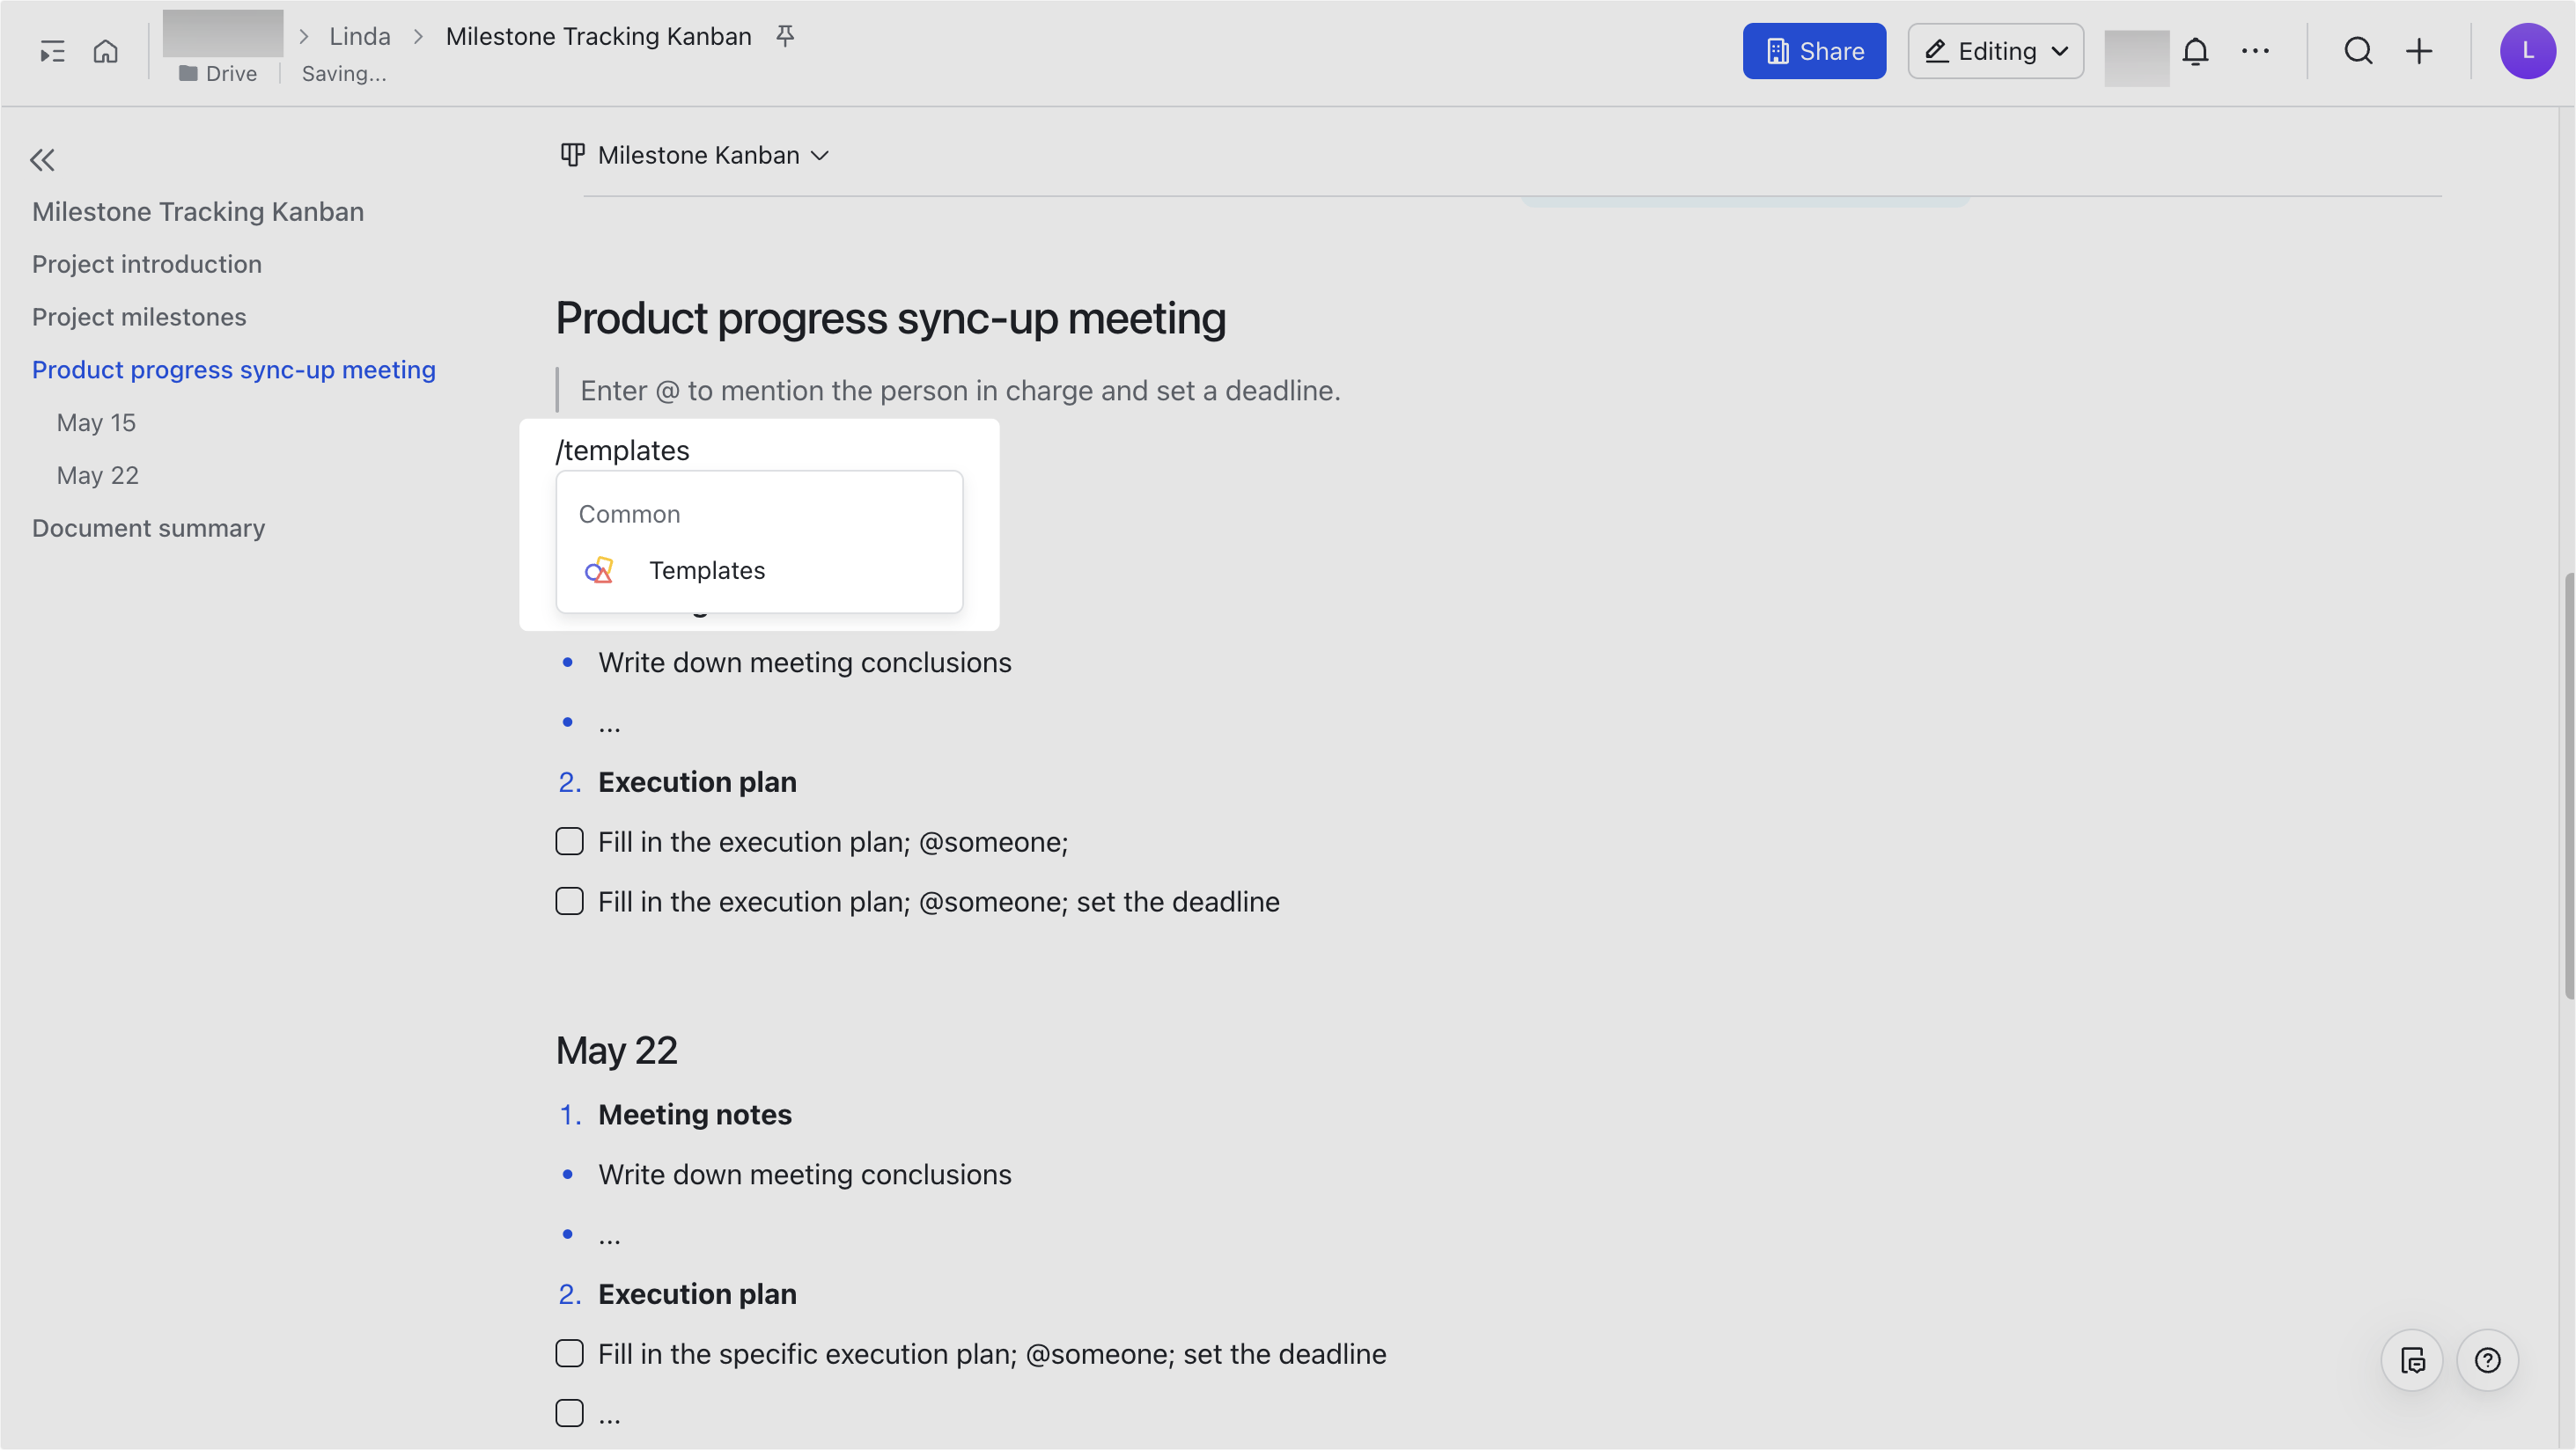The image size is (2576, 1450).
Task: Go to the Home icon
Action: click(x=106, y=51)
